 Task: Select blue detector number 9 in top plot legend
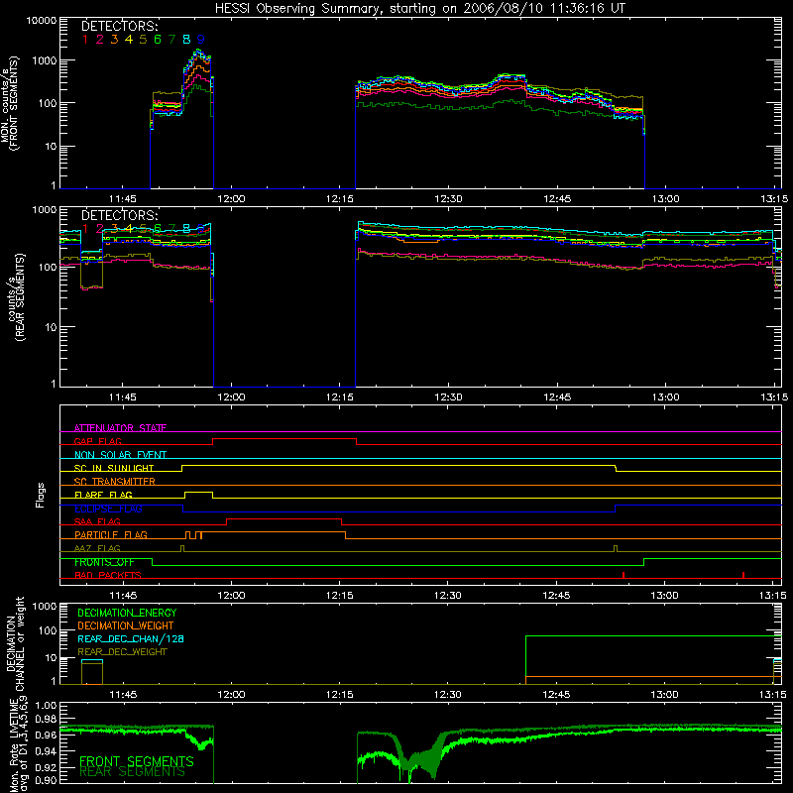click(201, 39)
